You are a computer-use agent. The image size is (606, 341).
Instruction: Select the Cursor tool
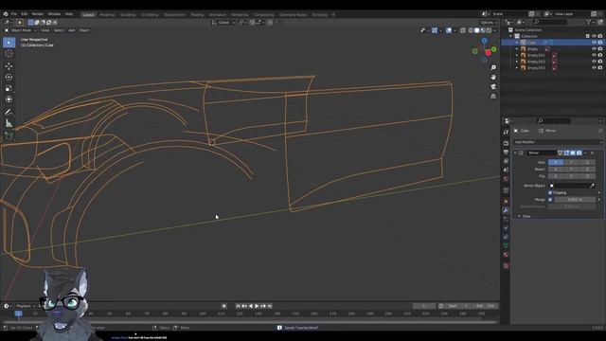pos(9,54)
